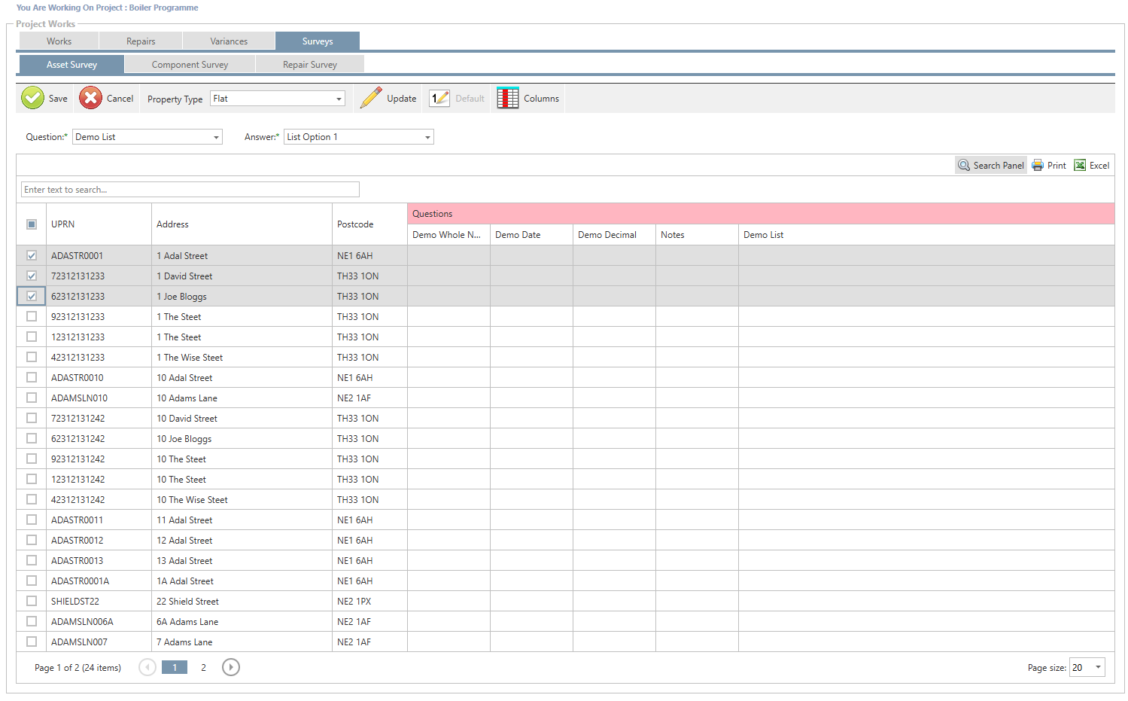The width and height of the screenshot is (1128, 701).
Task: Open the Page size selector
Action: (x=1098, y=667)
